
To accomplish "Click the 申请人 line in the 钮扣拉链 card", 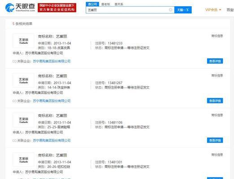I will [x=38, y=172].
